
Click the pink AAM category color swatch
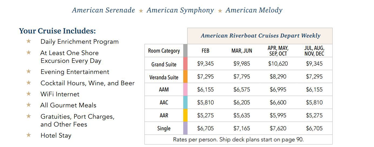click(185, 90)
